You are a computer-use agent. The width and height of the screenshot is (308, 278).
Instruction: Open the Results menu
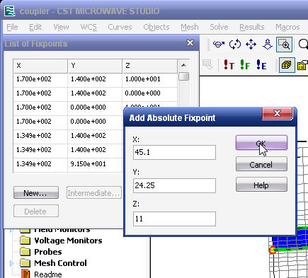tap(252, 27)
